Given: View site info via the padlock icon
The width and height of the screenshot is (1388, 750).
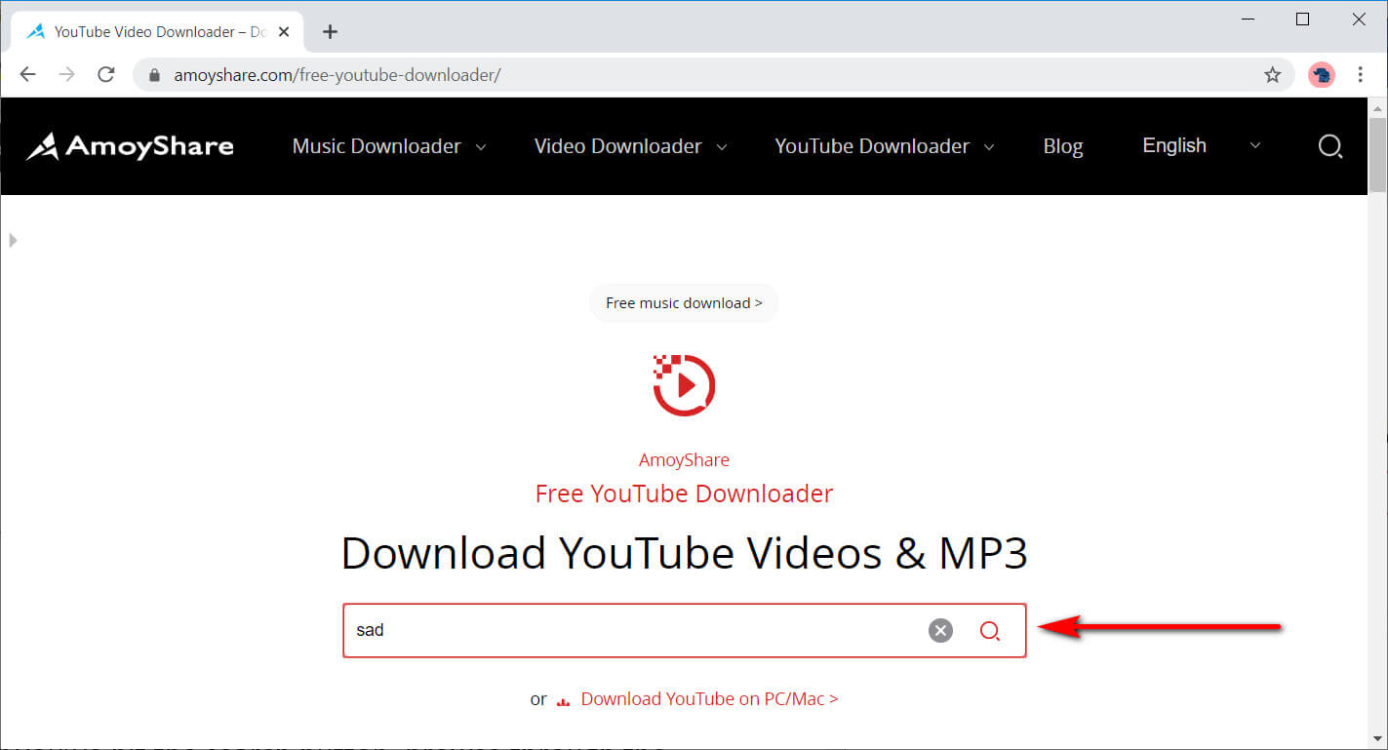Looking at the screenshot, I should click(x=153, y=75).
